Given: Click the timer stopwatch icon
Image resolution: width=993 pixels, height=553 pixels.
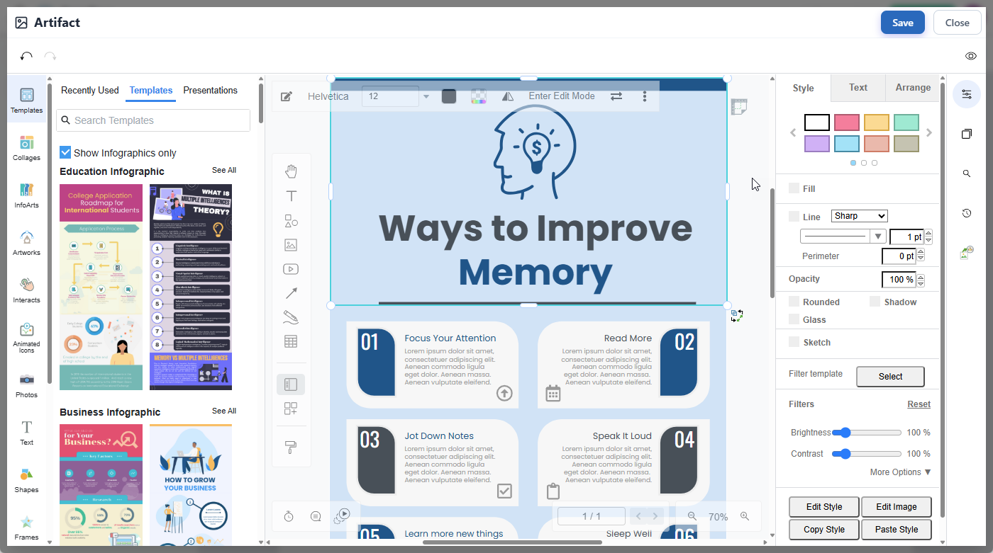Looking at the screenshot, I should click(x=289, y=516).
